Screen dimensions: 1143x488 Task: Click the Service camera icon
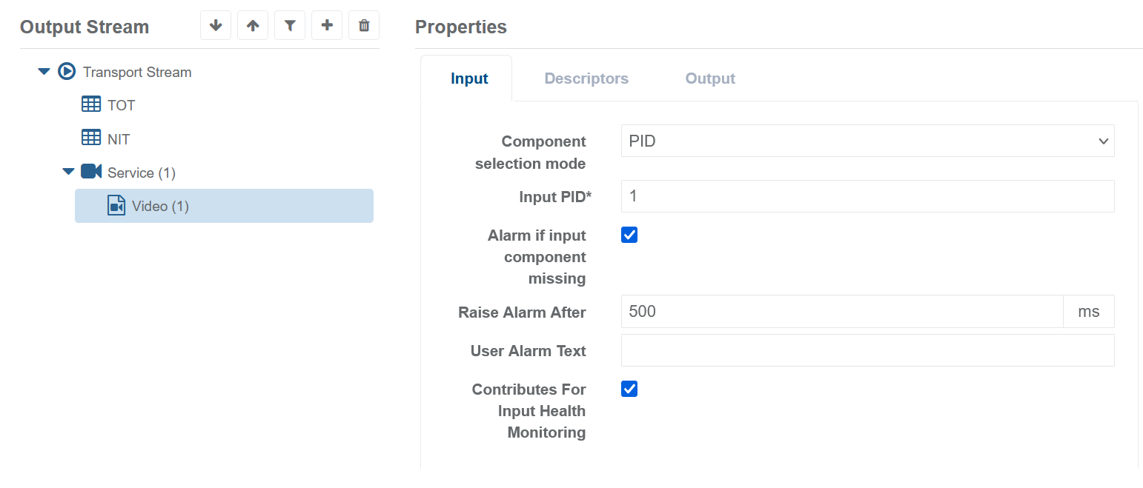[91, 172]
